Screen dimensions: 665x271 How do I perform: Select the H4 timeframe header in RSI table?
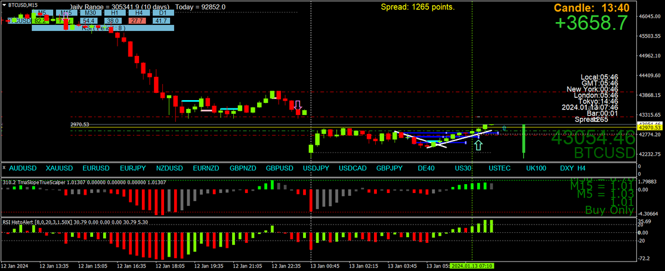[139, 12]
